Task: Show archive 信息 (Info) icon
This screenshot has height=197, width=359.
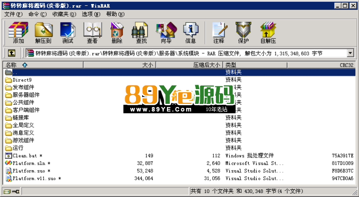Action: point(190,33)
